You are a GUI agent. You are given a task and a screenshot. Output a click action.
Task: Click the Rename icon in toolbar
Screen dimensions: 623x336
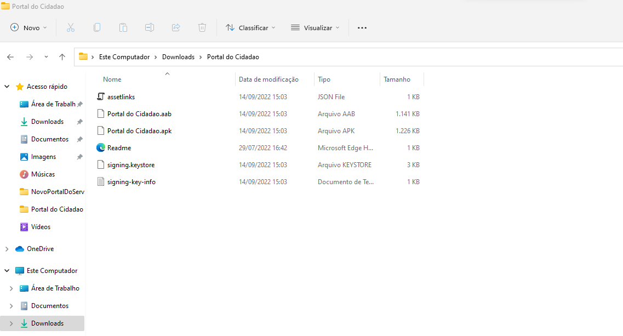150,27
